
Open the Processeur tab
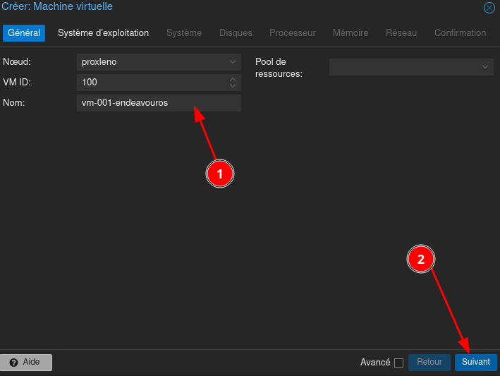coord(292,33)
